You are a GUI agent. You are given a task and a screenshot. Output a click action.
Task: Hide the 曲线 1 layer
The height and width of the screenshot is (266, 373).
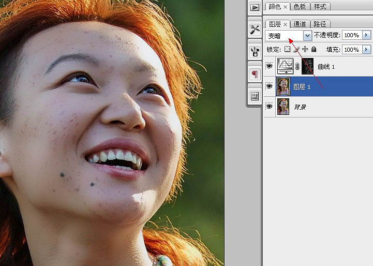[270, 66]
